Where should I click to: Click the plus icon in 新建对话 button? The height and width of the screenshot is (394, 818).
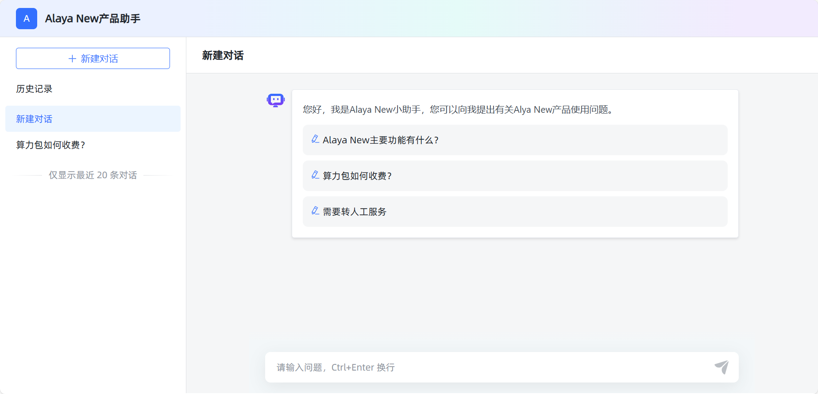coord(72,59)
